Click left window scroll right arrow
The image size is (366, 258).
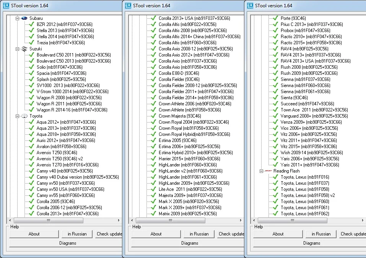(x=119, y=220)
